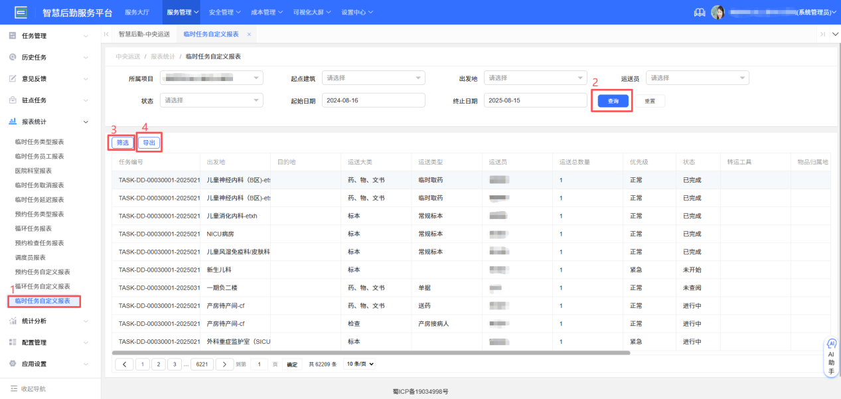Image resolution: width=841 pixels, height=399 pixels.
Task: Open the AI 助手 floating assistant
Action: (x=830, y=357)
